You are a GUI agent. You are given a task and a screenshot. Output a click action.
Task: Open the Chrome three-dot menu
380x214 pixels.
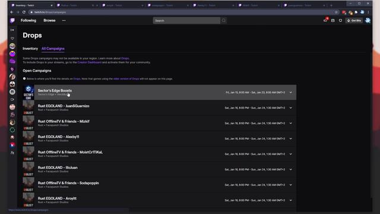(x=368, y=12)
